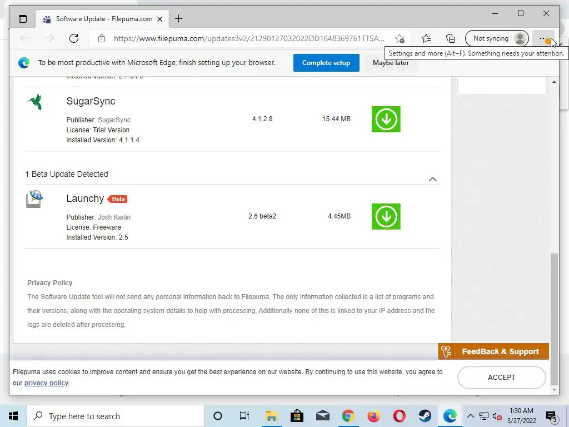Click the page vertical scrollbar thumb

tap(554, 319)
